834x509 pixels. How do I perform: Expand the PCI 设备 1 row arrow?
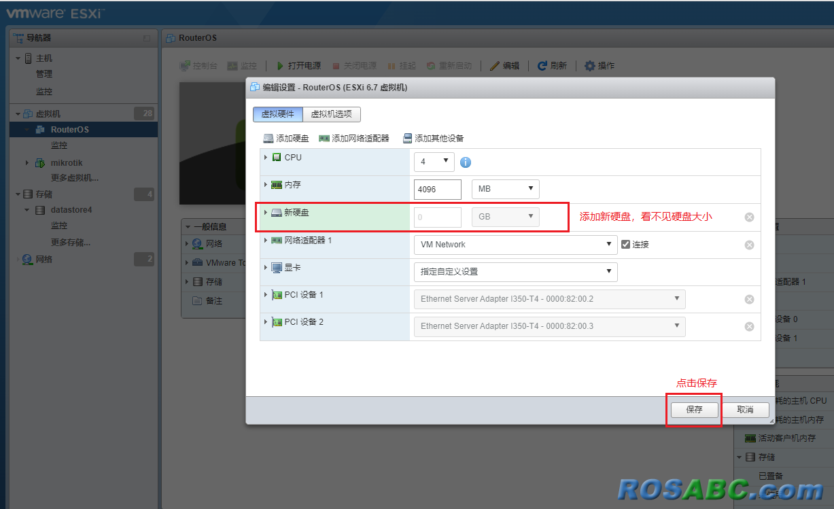266,294
